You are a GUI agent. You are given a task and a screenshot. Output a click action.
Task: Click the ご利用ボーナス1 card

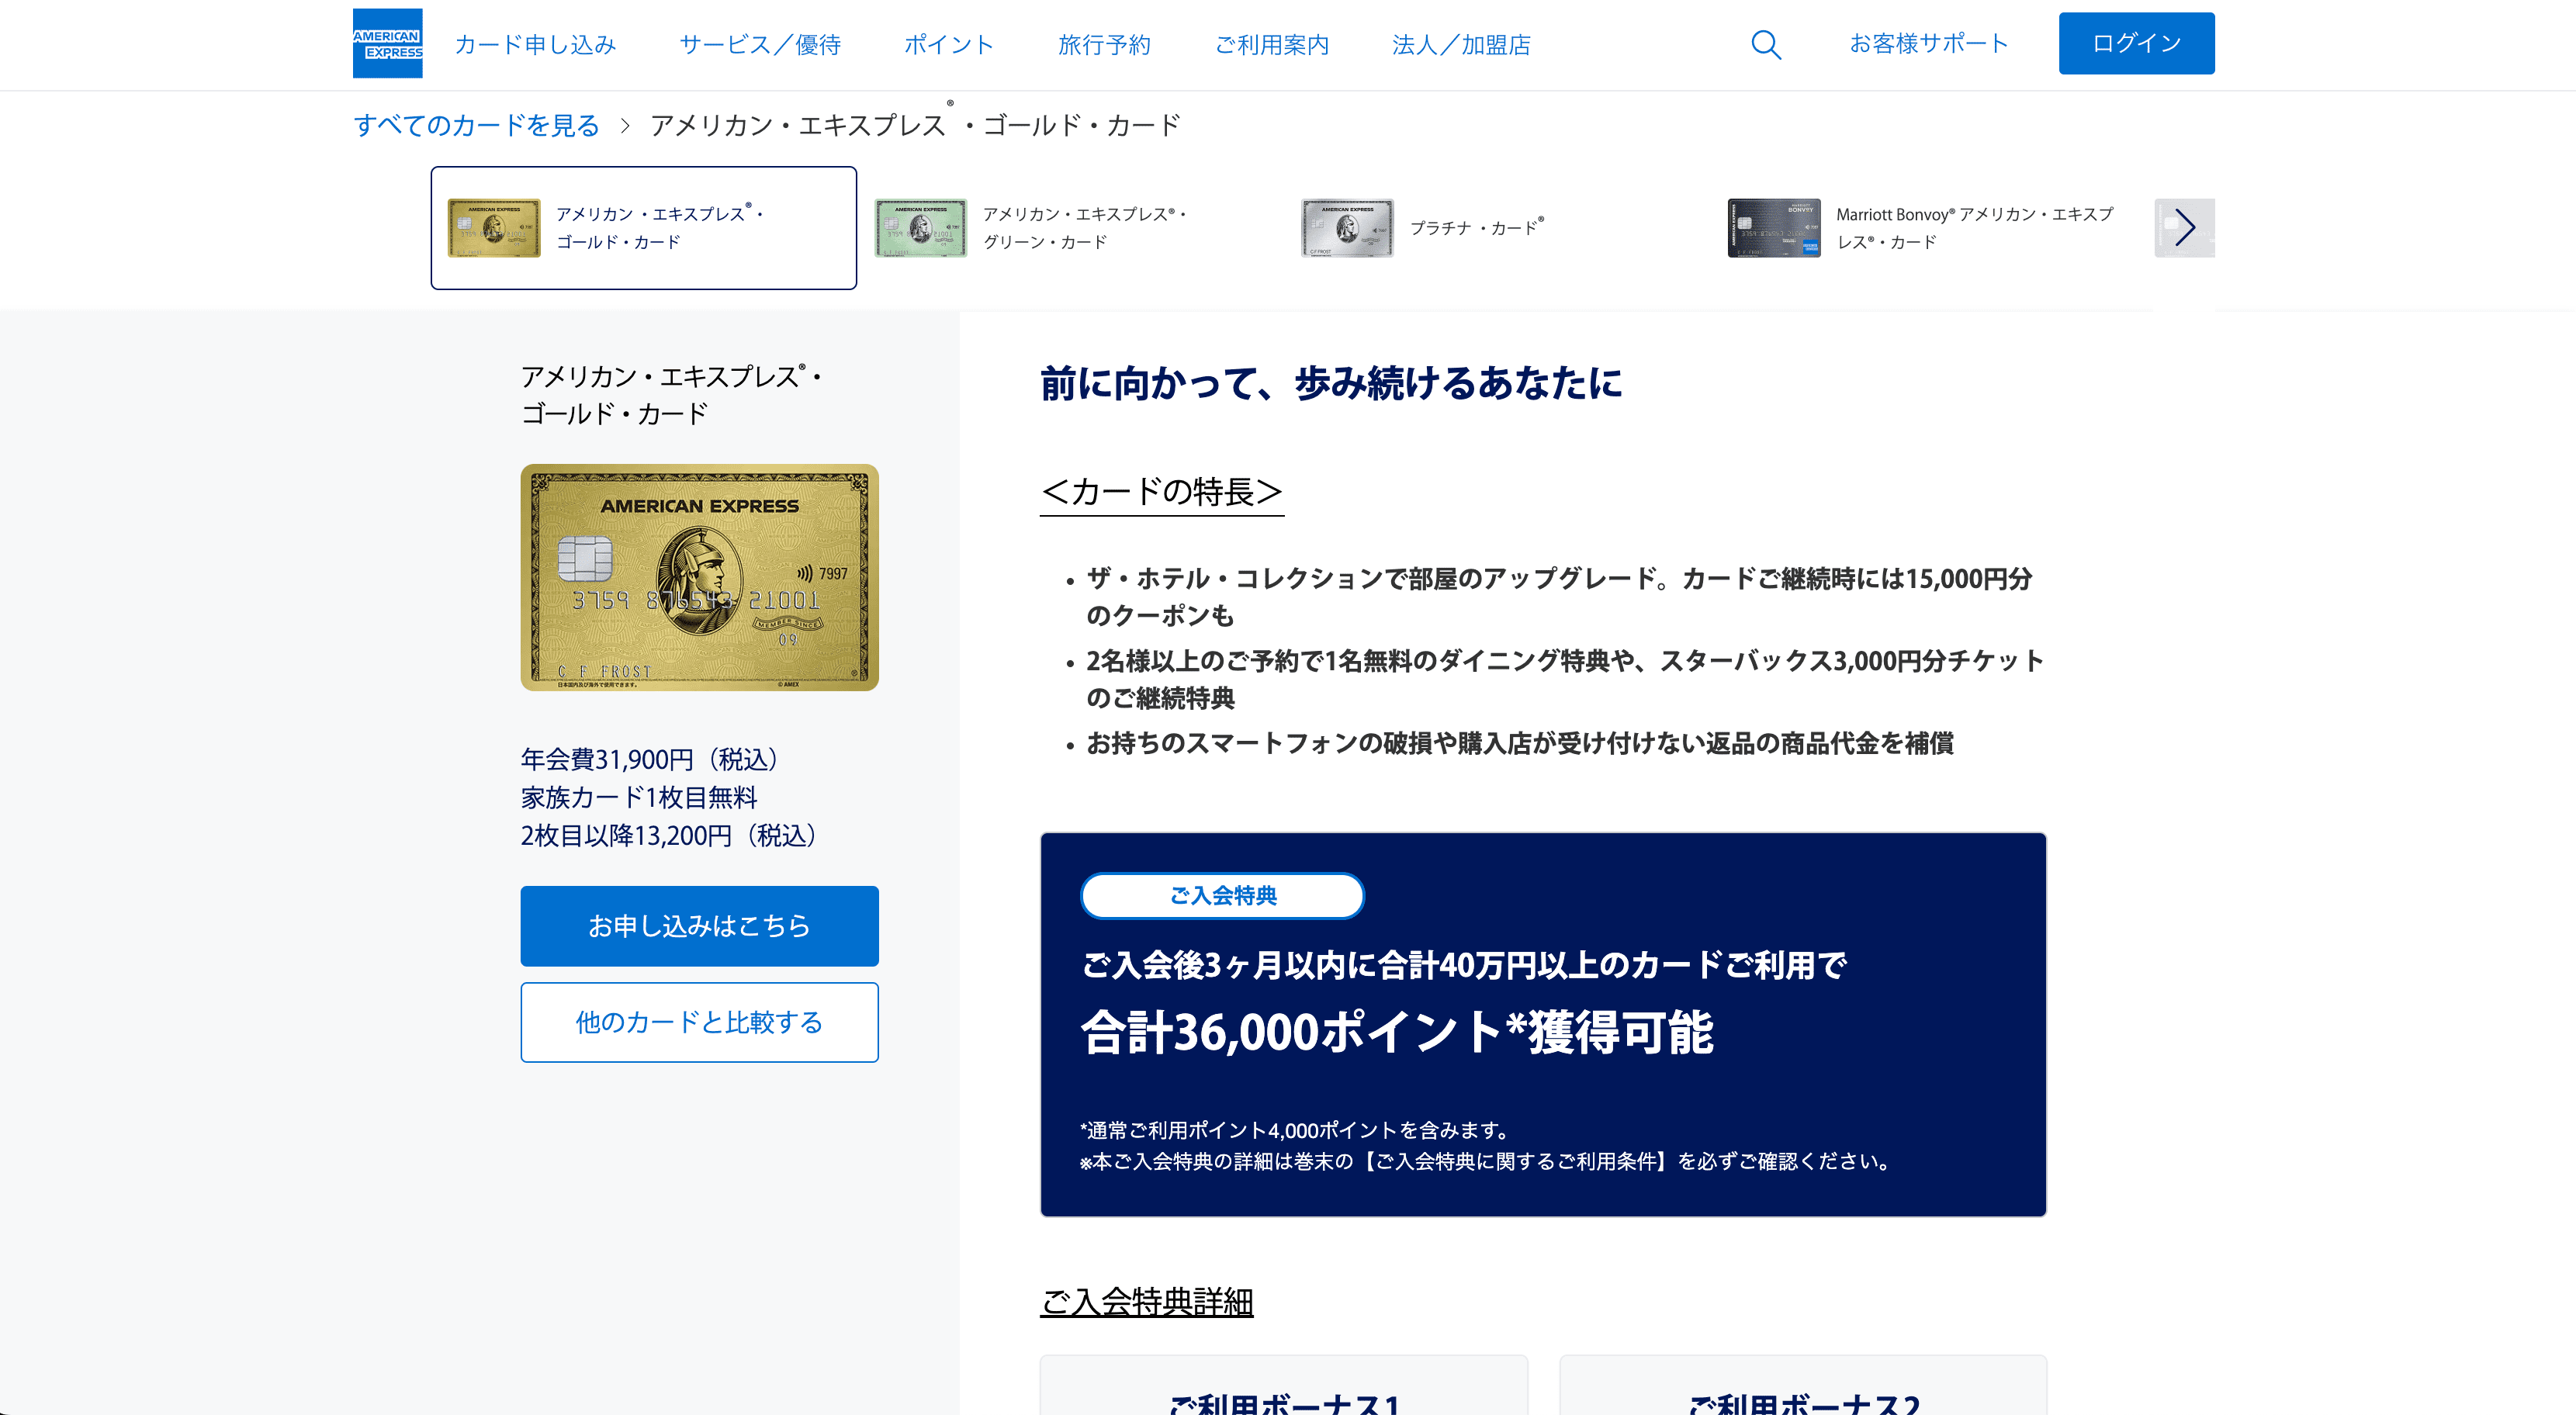(x=1284, y=1385)
